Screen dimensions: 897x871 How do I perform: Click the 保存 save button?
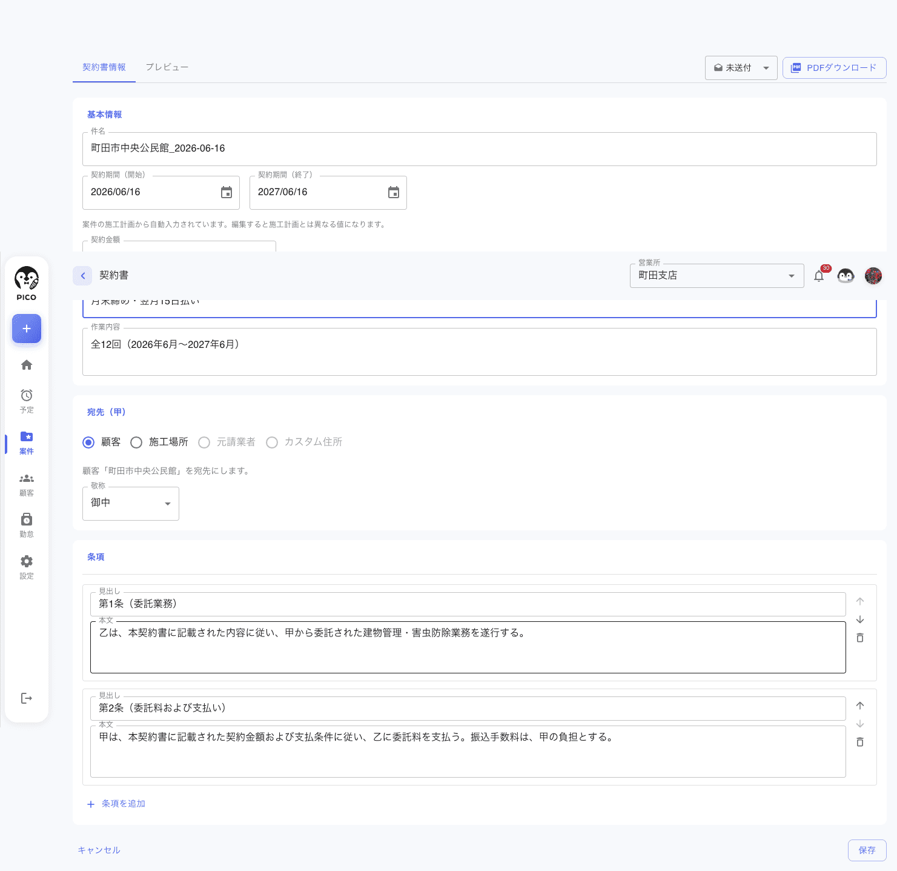(x=867, y=850)
